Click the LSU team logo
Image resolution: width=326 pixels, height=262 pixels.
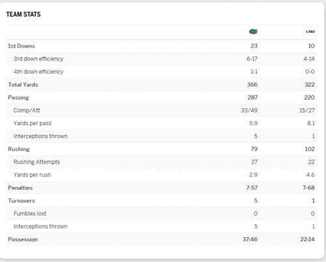pos(310,32)
